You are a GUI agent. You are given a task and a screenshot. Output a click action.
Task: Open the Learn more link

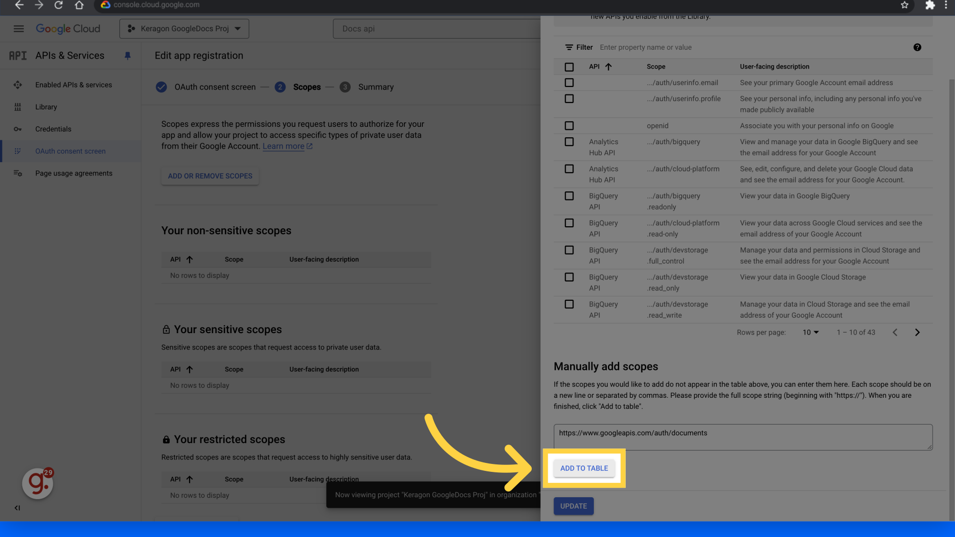(284, 146)
